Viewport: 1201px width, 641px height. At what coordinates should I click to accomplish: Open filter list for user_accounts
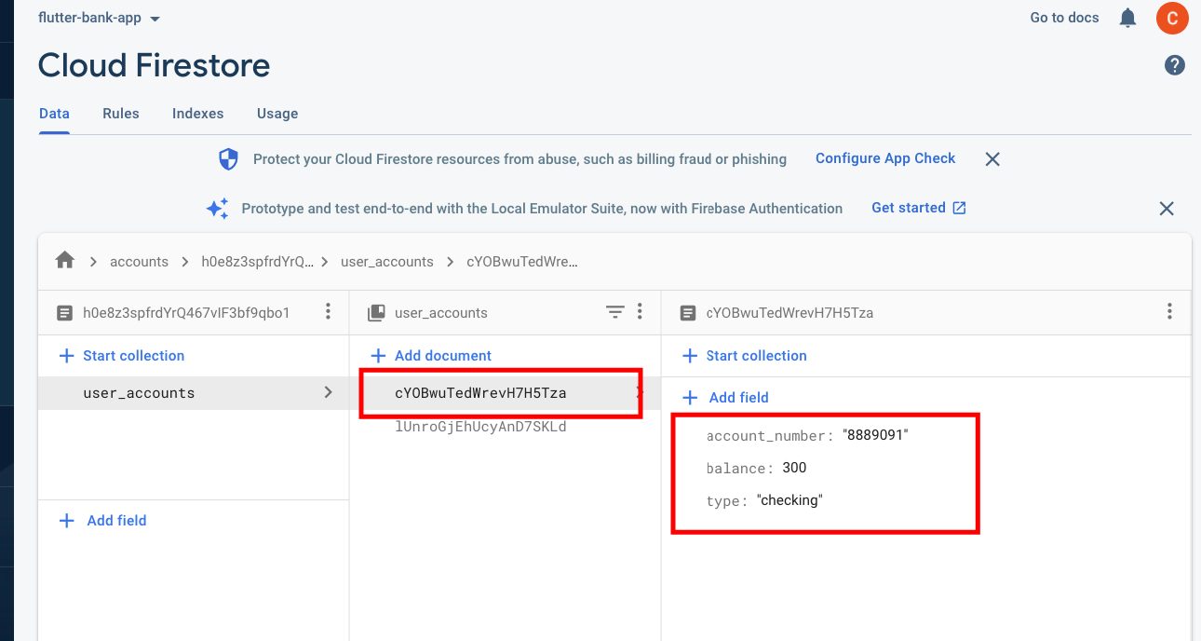(x=615, y=312)
